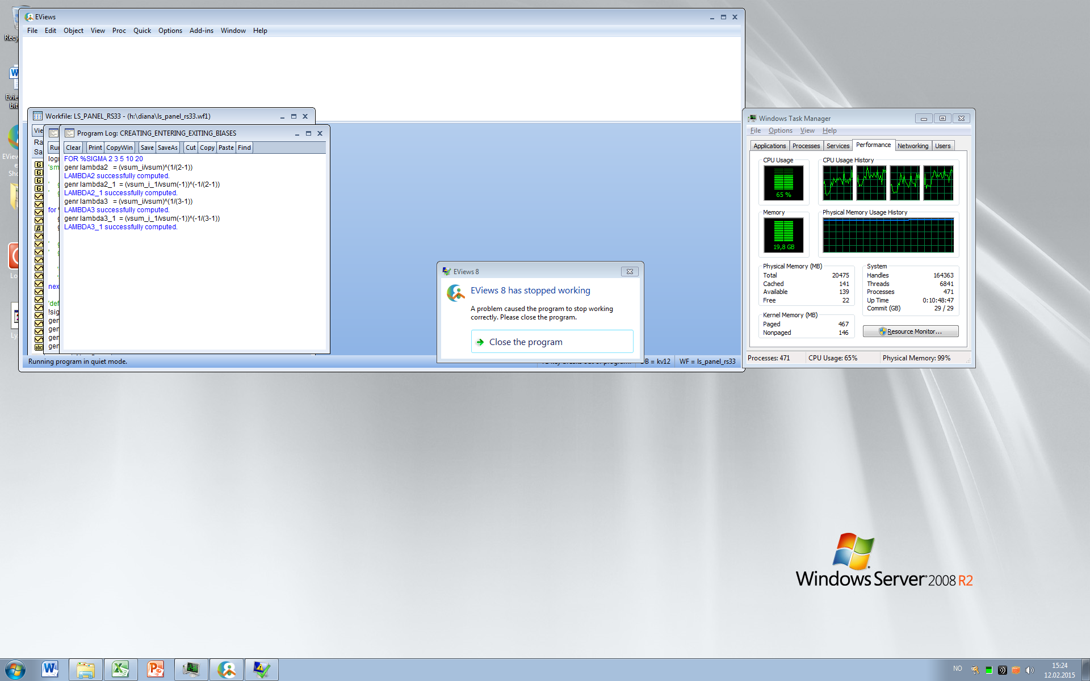This screenshot has height=681, width=1090.
Task: Click the Program Log window icon
Action: point(69,133)
